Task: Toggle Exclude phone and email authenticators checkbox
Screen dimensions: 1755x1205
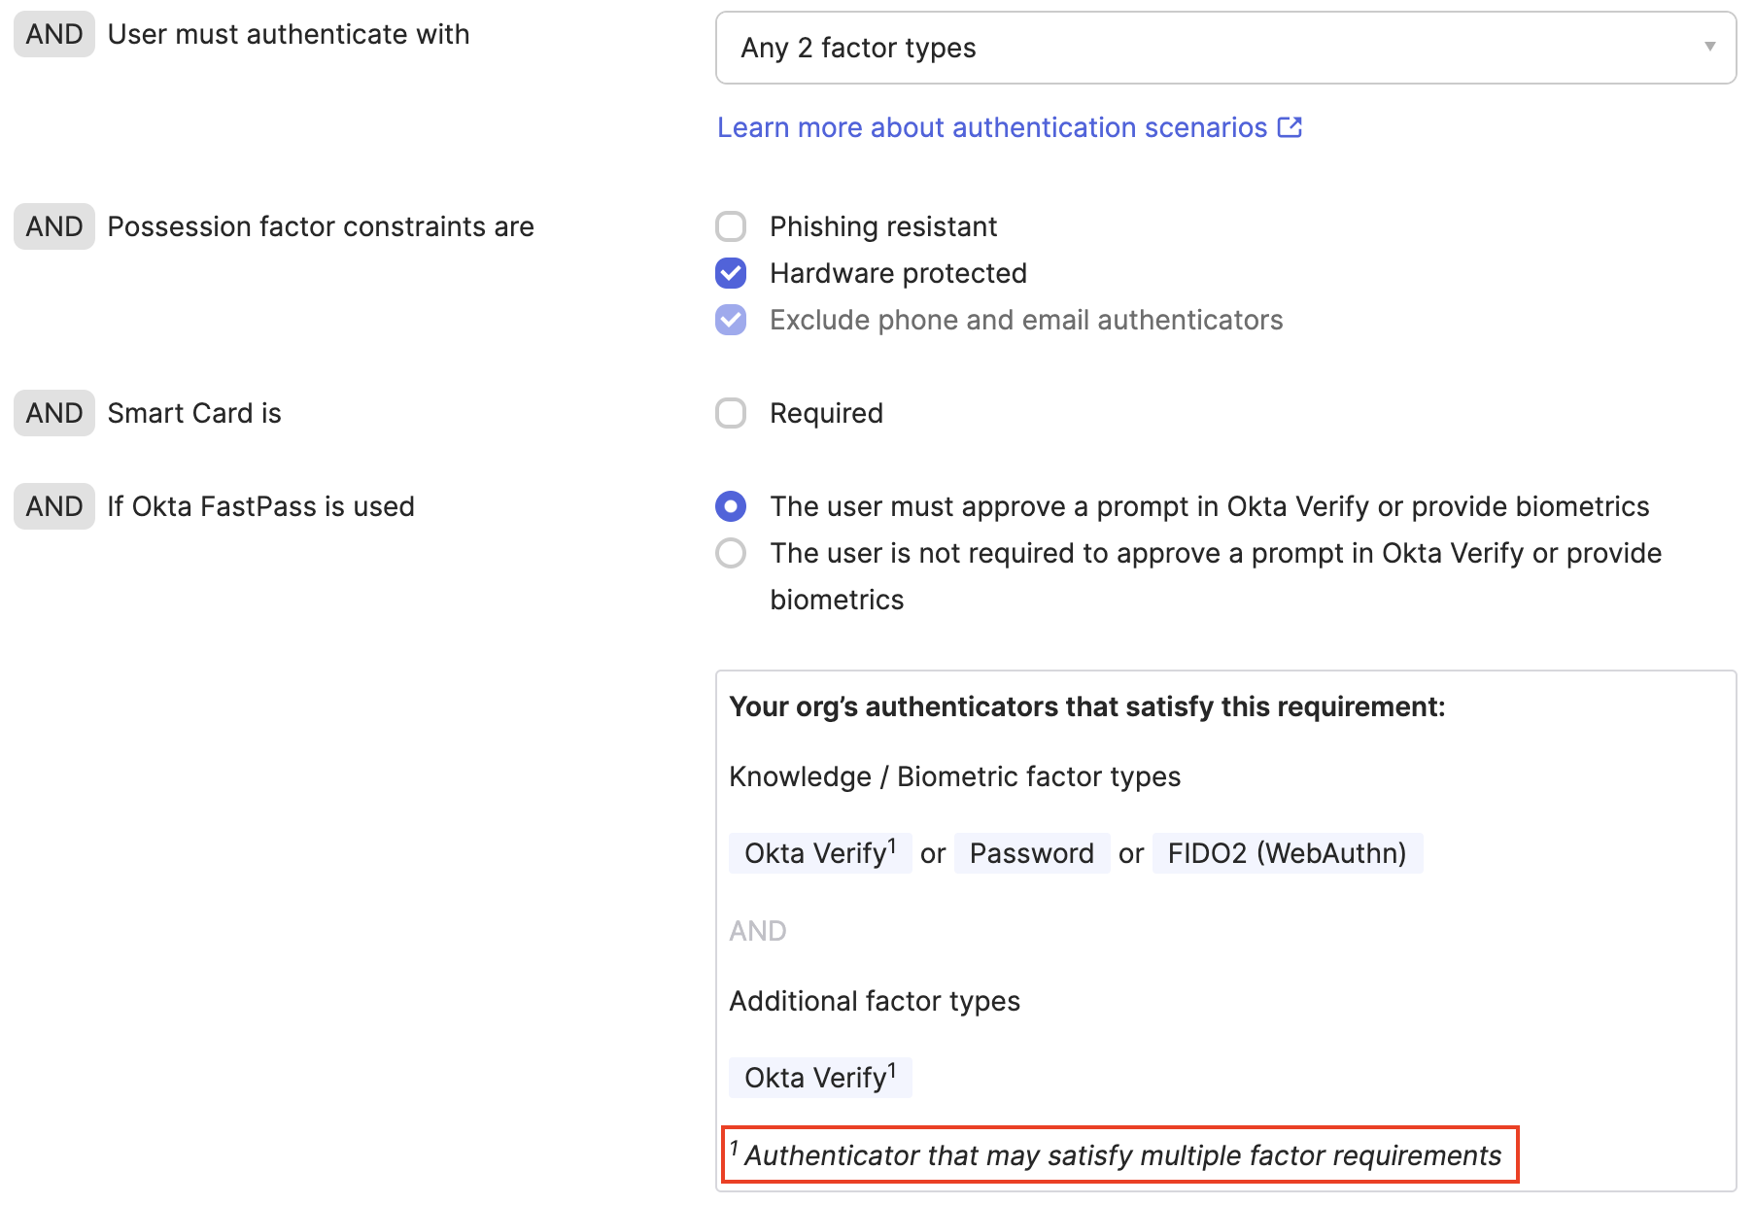Action: tap(731, 320)
